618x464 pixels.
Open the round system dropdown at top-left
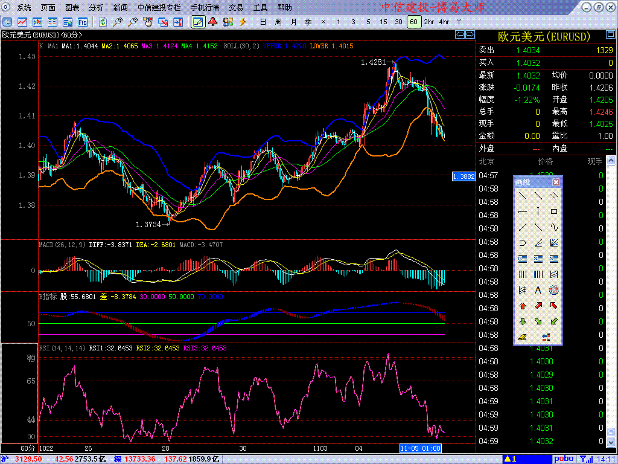[7, 8]
